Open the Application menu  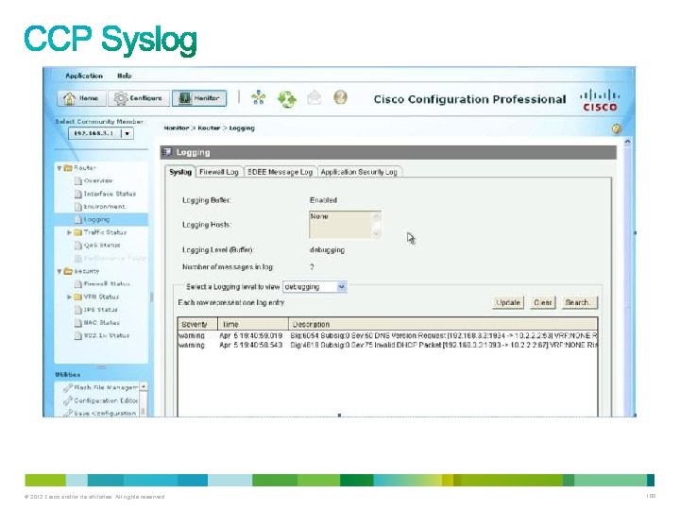(x=84, y=76)
